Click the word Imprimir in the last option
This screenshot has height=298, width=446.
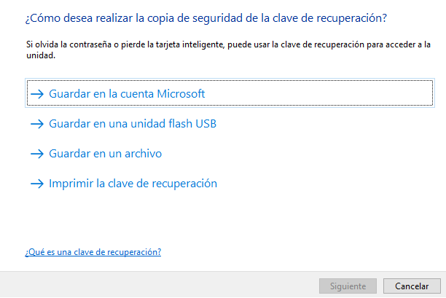pos(71,184)
